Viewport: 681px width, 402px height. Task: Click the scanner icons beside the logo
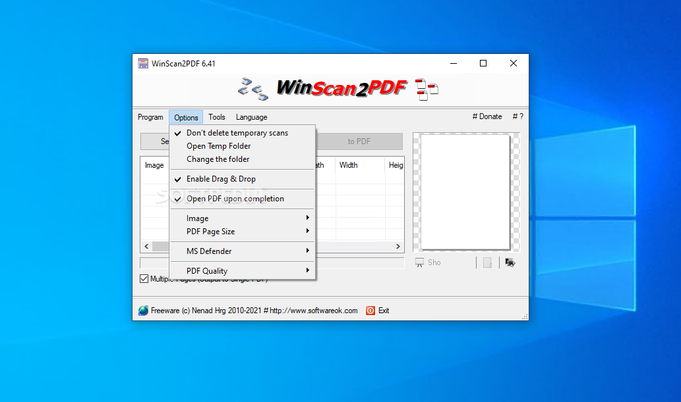coord(252,89)
